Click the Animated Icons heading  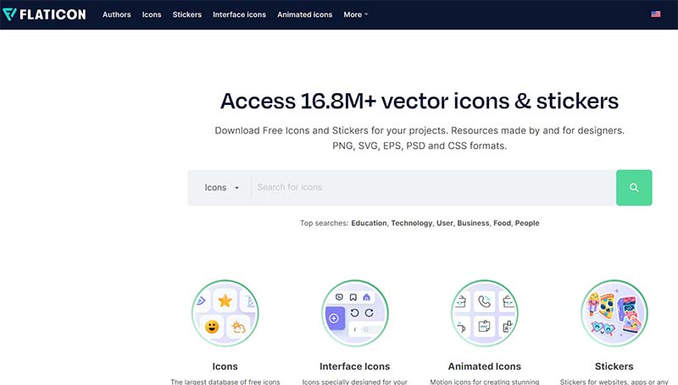click(484, 366)
